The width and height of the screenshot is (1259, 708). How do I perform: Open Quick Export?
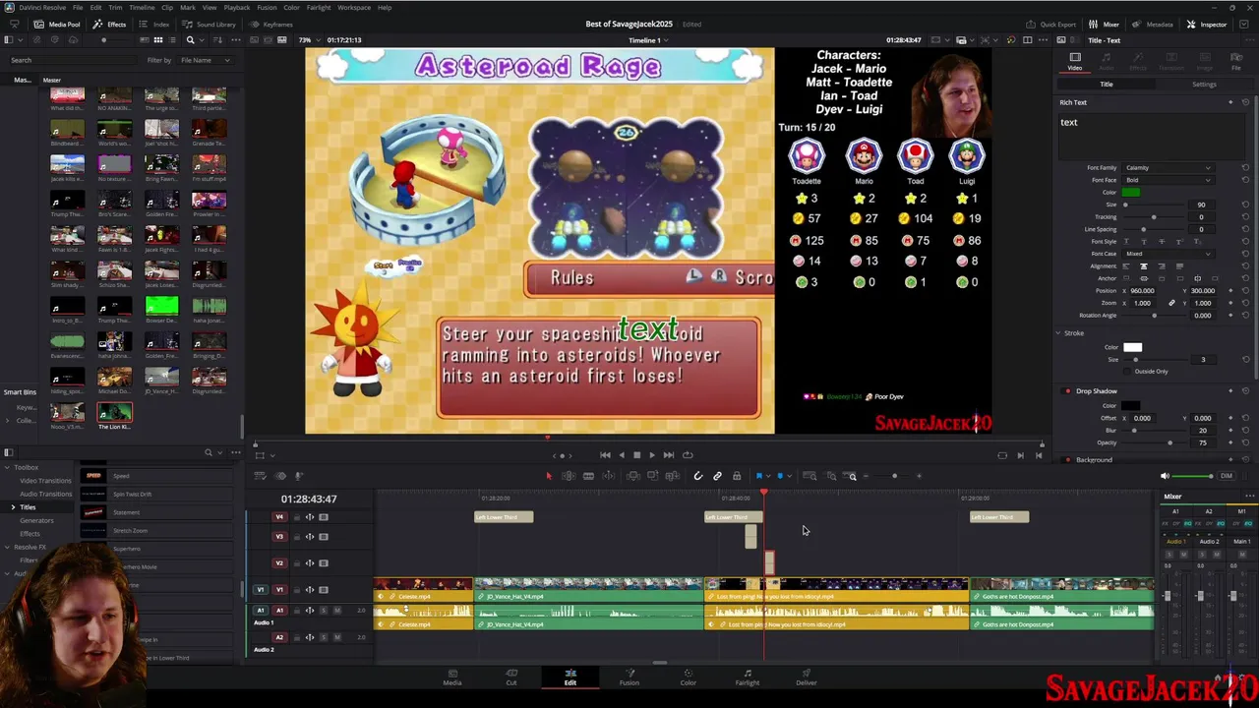(1050, 24)
